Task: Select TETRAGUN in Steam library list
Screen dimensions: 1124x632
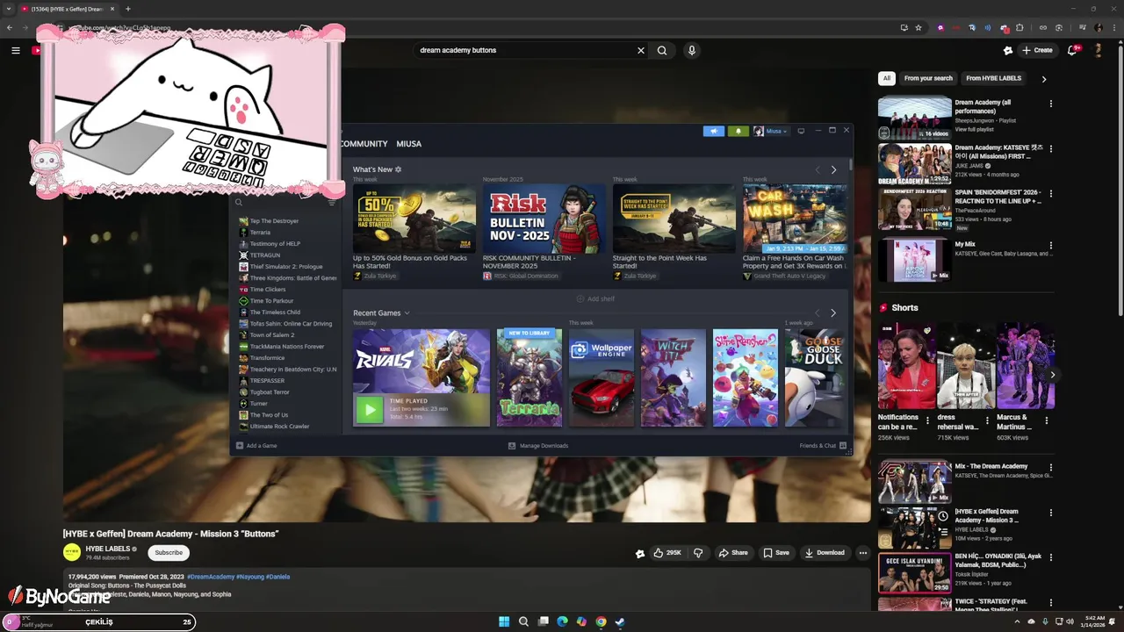Action: click(x=265, y=255)
